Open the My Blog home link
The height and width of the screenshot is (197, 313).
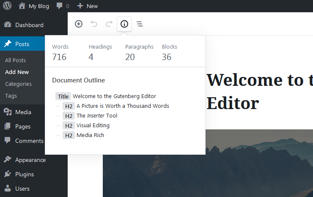pos(34,6)
